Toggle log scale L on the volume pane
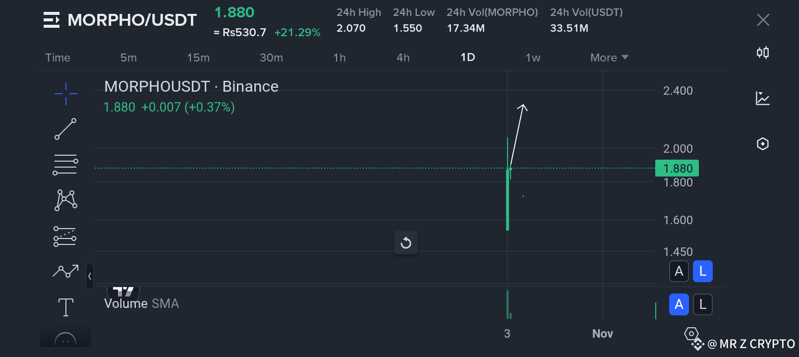The width and height of the screenshot is (799, 357). coord(703,304)
